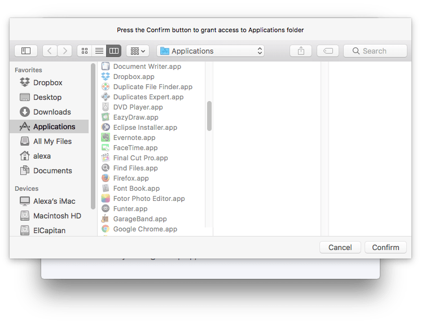Click the Duplicates Expert.app icon

point(106,97)
